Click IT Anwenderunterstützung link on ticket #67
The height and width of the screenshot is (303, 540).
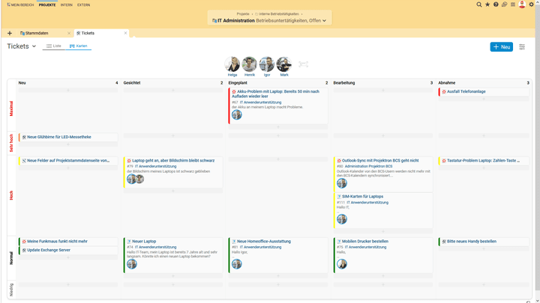[260, 102]
